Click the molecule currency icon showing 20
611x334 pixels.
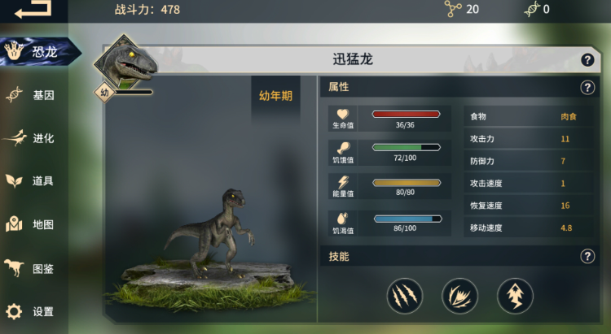tap(453, 9)
